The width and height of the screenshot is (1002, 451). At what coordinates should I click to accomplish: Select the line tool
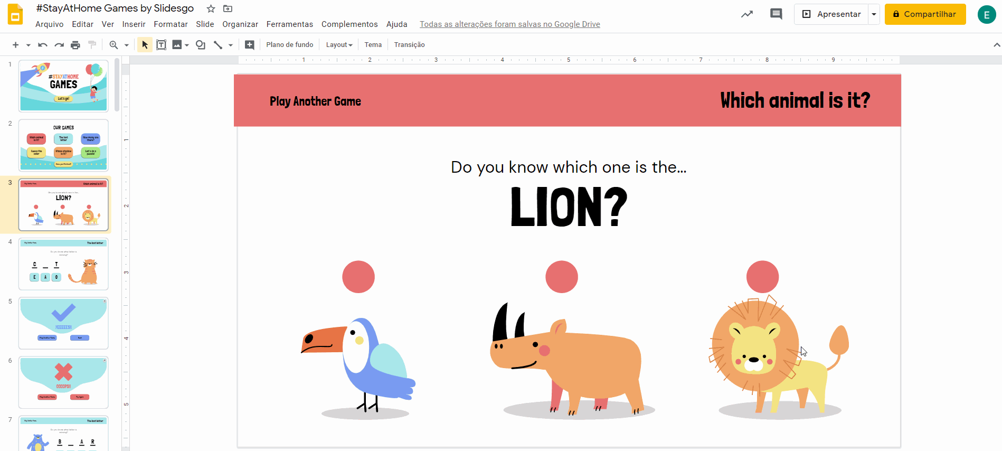[x=218, y=45]
